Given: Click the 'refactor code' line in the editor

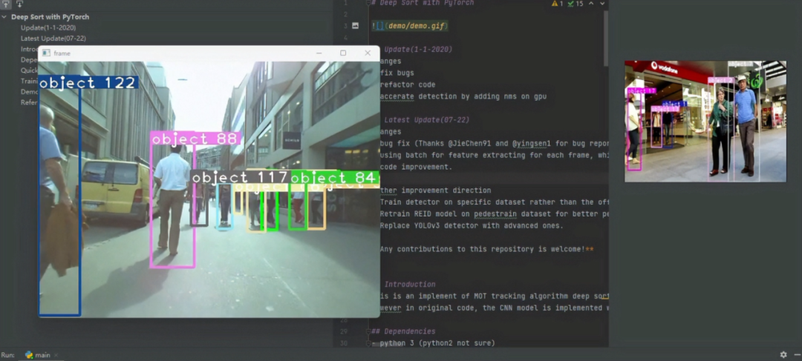Looking at the screenshot, I should coord(408,85).
